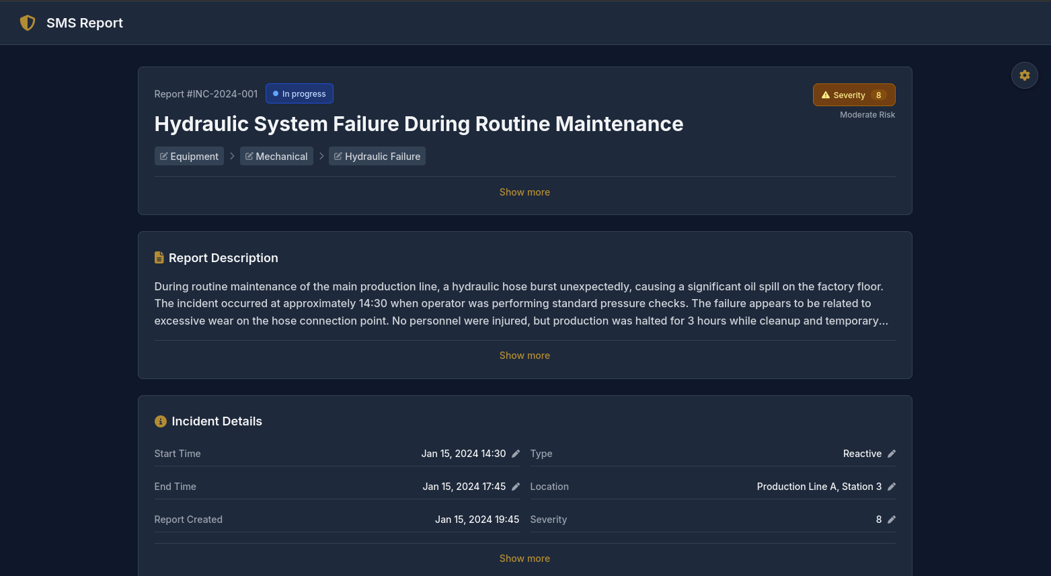Screen dimensions: 1051x576
Task: Click the Incident Details info icon
Action: click(x=161, y=421)
